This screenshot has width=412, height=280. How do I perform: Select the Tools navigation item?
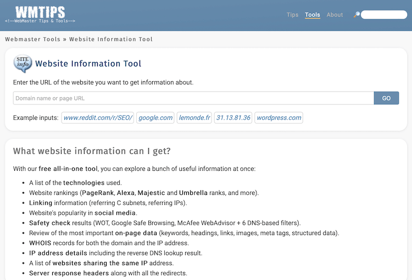tap(313, 15)
